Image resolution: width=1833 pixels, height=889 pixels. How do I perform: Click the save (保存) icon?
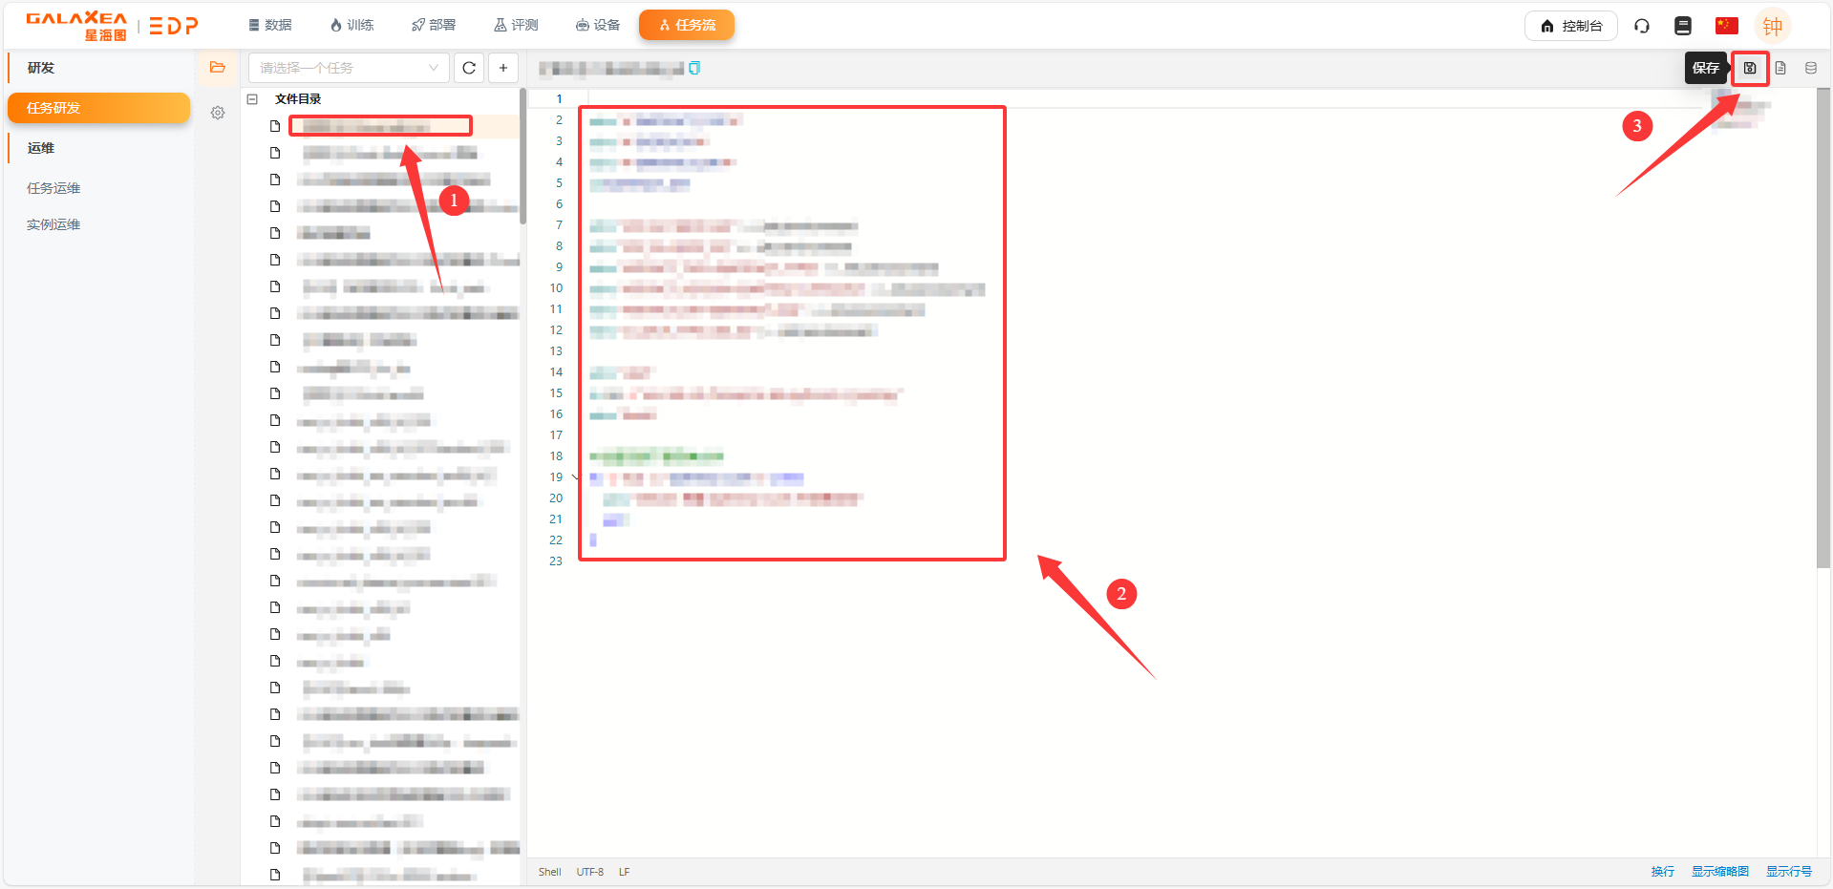tap(1750, 68)
